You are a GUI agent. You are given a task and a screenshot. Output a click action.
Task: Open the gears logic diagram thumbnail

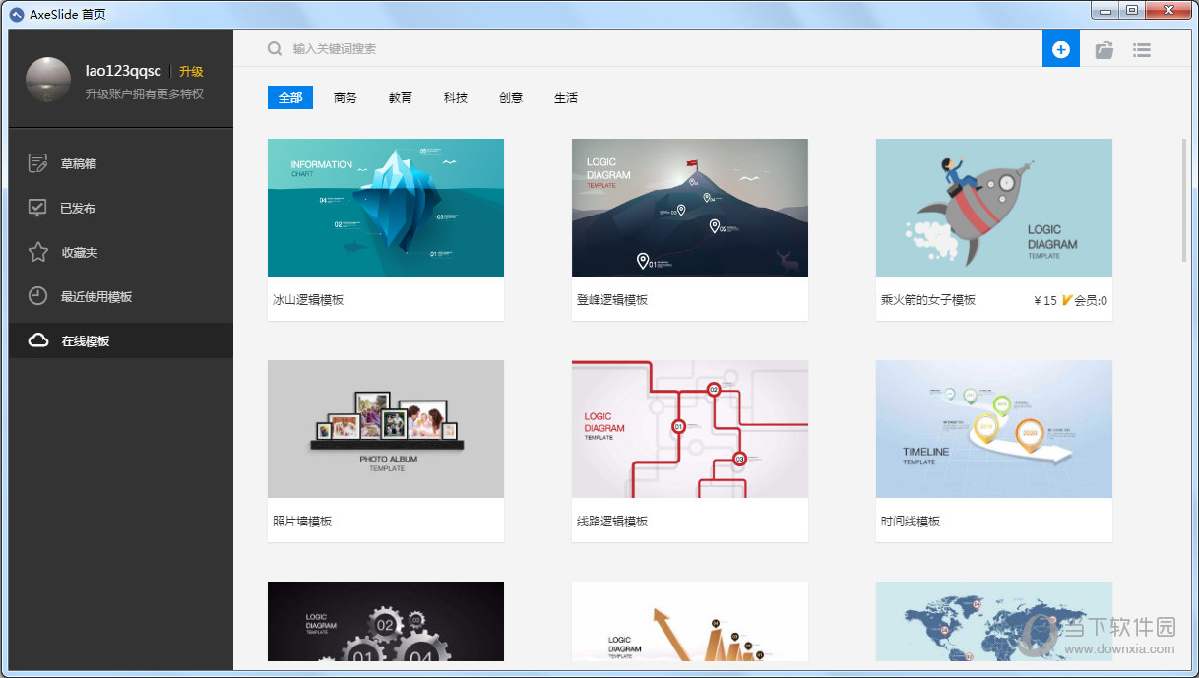[x=386, y=621]
